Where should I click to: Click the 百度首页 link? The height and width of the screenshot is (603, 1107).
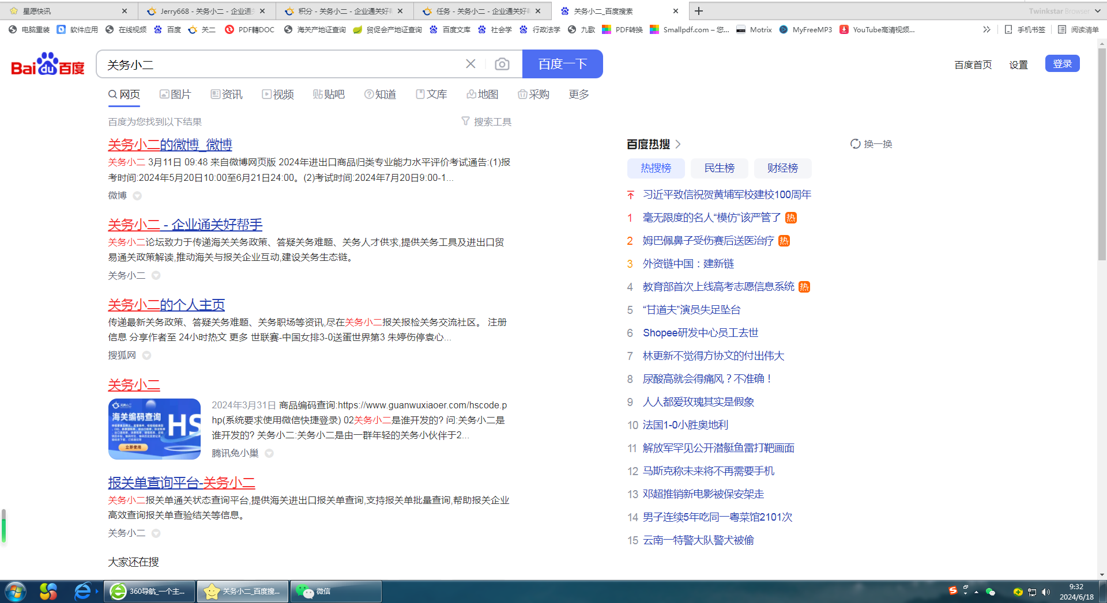[973, 65]
